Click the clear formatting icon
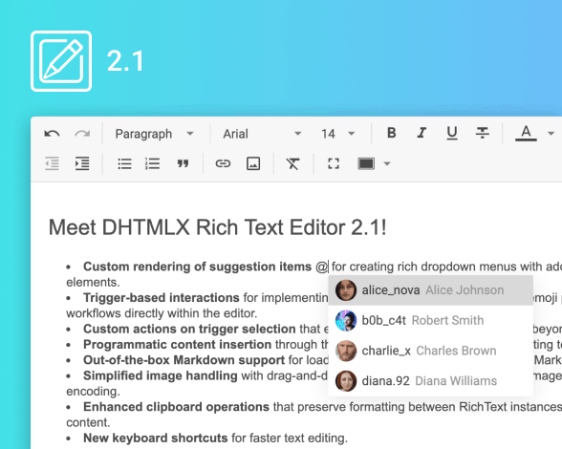The height and width of the screenshot is (449, 562). (x=292, y=163)
